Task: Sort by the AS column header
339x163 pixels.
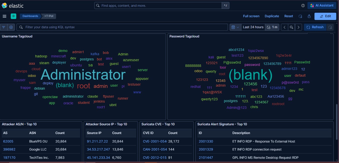Action: pos(5,133)
